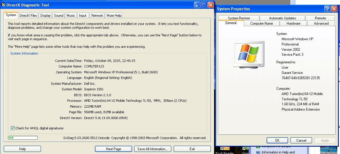Click the Current Date/Time value
The image size is (340, 154).
(x=110, y=61)
